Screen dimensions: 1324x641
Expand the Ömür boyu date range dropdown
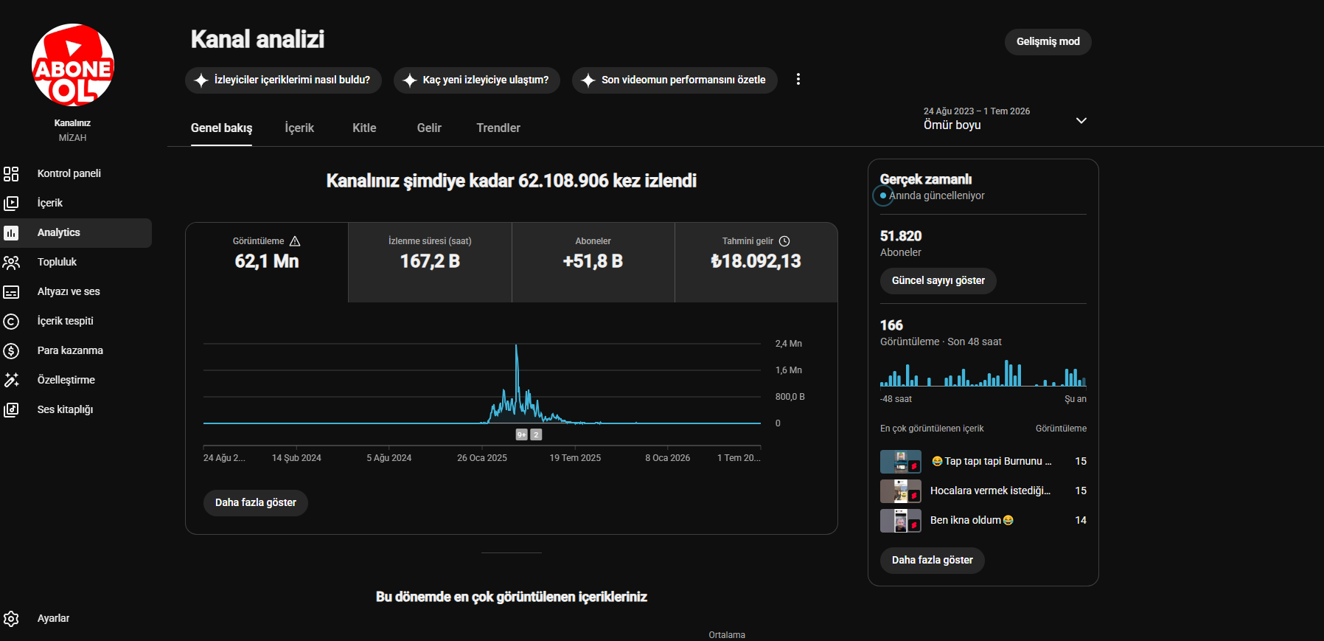pos(1081,120)
